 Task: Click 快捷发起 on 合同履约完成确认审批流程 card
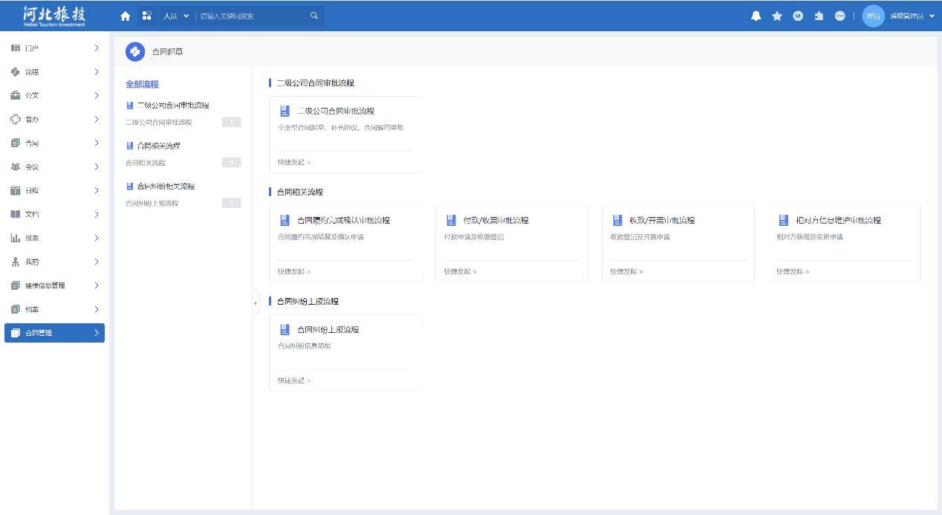click(x=294, y=272)
